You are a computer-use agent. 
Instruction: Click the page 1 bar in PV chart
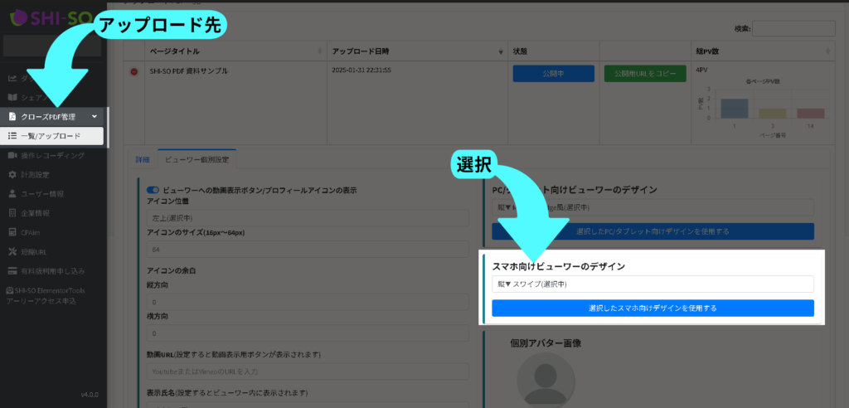pos(734,109)
